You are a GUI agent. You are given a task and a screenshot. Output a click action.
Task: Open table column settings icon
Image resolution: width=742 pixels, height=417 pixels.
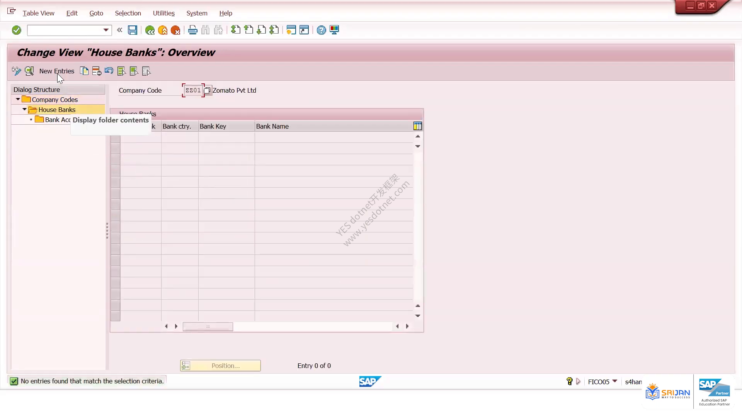tap(417, 126)
